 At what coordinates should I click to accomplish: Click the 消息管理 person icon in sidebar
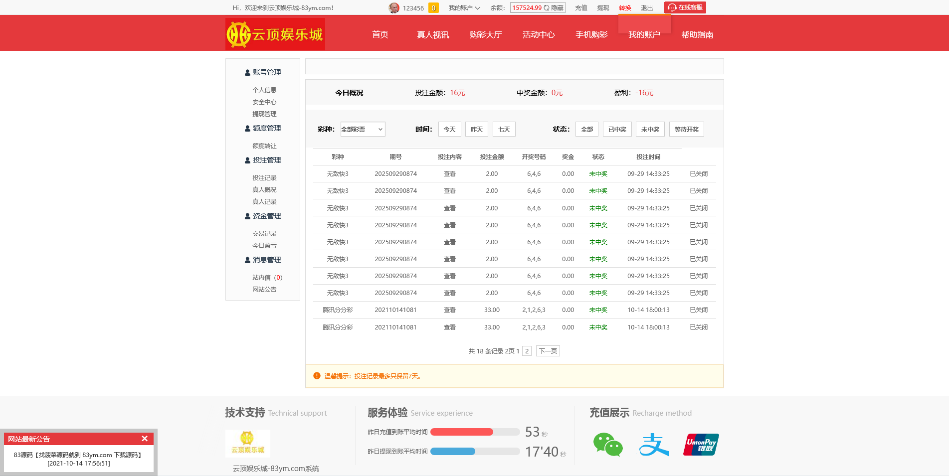click(x=247, y=260)
